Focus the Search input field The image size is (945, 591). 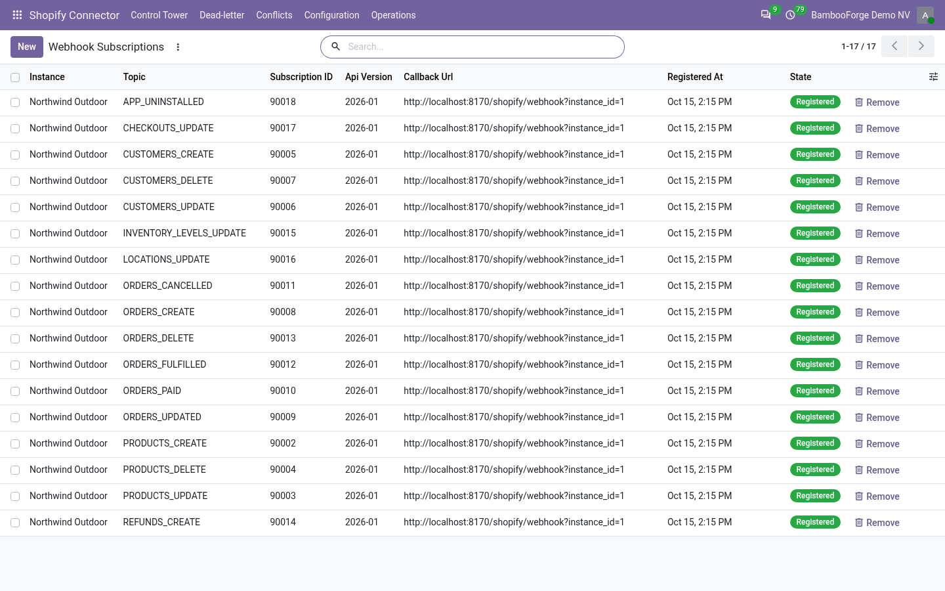[x=482, y=47]
